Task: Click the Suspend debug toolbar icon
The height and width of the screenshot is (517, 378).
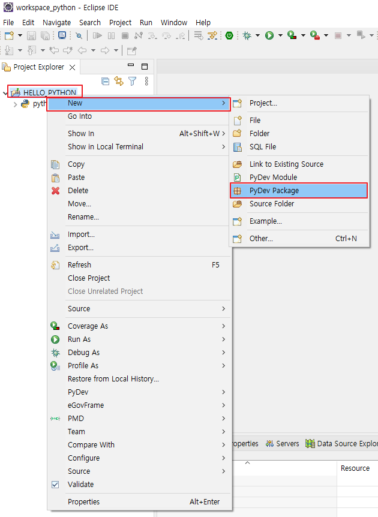Action: pyautogui.click(x=112, y=35)
